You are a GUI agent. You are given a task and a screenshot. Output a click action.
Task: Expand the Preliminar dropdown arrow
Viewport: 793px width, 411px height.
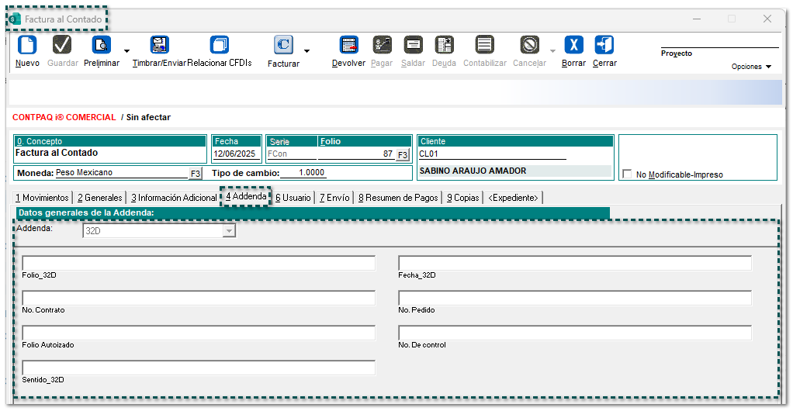126,51
